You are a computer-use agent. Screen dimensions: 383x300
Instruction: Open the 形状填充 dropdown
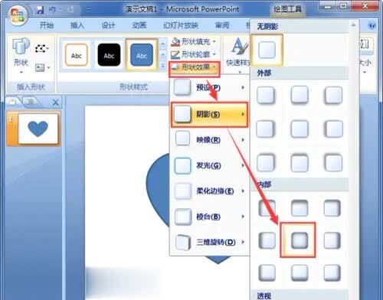[194, 41]
